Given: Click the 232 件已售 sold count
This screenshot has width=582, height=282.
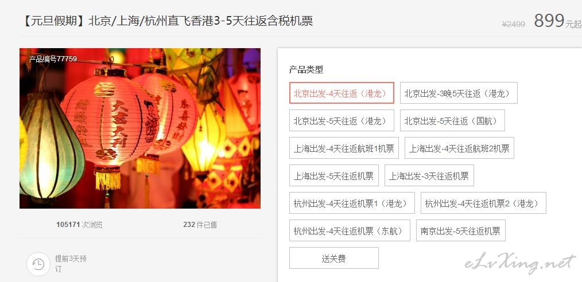Looking at the screenshot, I should (200, 225).
